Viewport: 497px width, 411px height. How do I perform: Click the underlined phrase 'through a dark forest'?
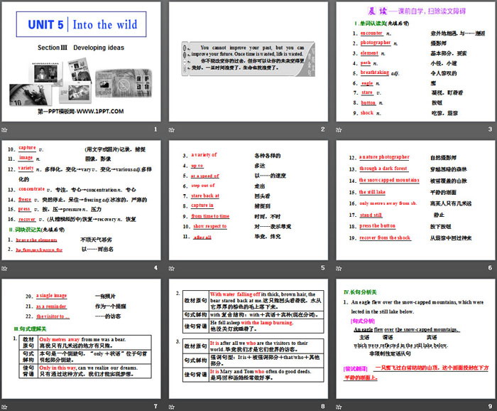(383, 169)
